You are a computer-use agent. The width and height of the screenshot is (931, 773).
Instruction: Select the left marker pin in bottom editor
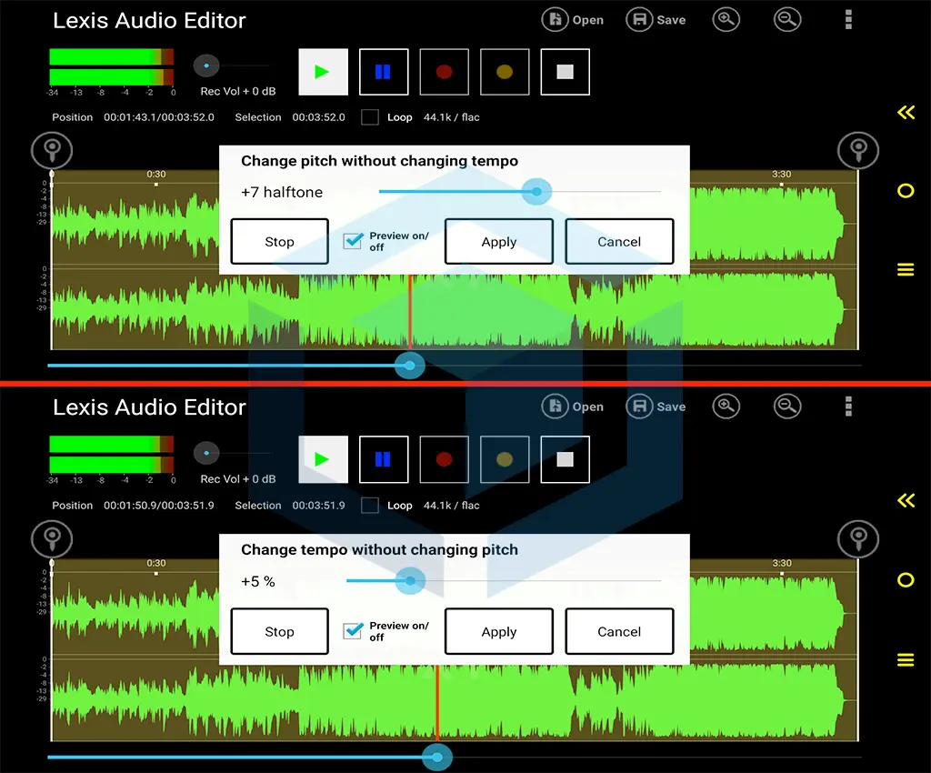point(52,539)
